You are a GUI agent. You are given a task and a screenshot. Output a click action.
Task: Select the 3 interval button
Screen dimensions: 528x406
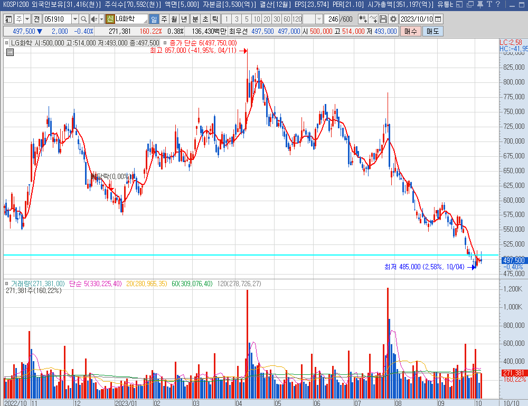coord(237,19)
